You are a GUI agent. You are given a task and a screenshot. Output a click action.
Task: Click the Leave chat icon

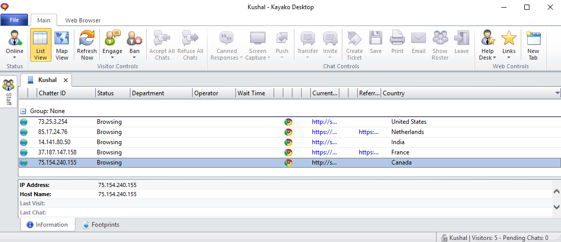click(462, 38)
